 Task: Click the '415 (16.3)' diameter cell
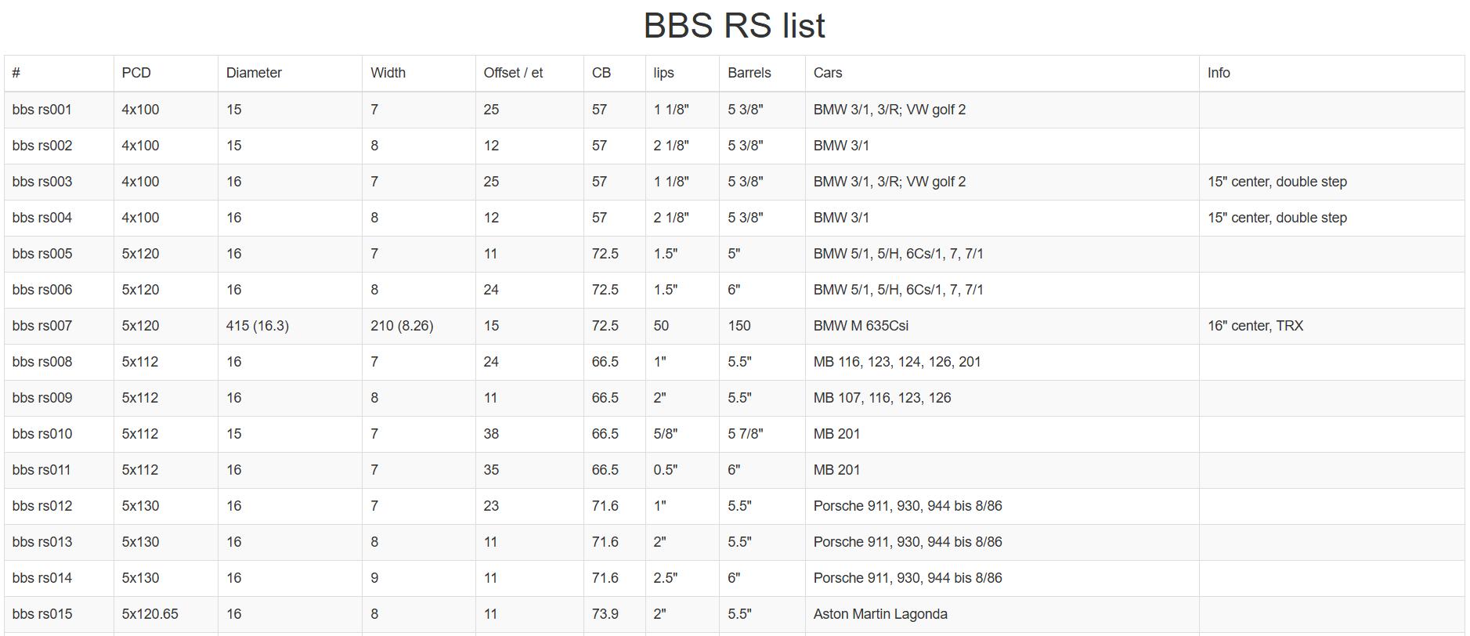point(258,326)
